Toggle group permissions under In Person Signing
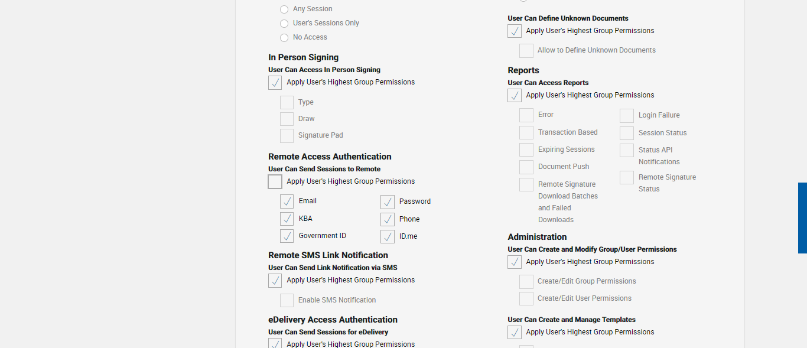 pos(275,83)
